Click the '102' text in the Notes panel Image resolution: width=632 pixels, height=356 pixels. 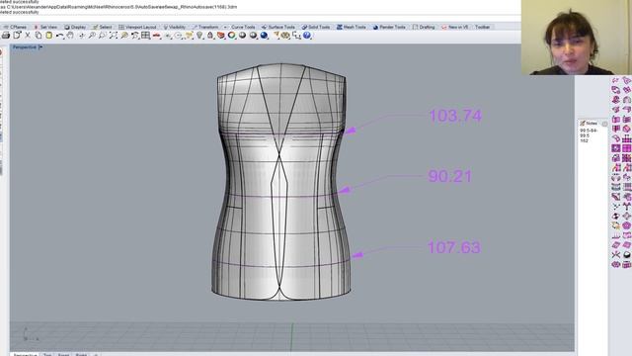pos(584,140)
